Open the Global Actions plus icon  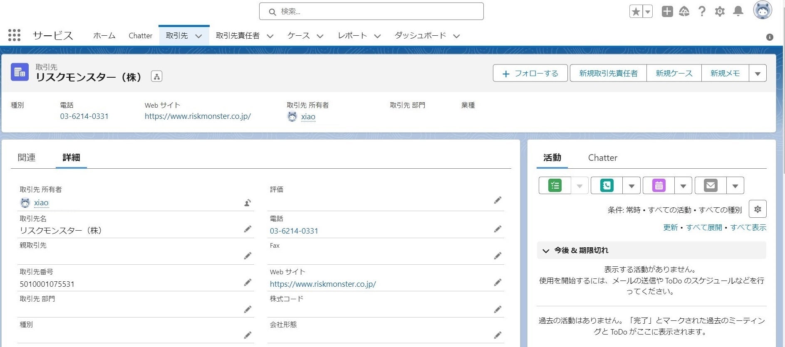coord(667,12)
